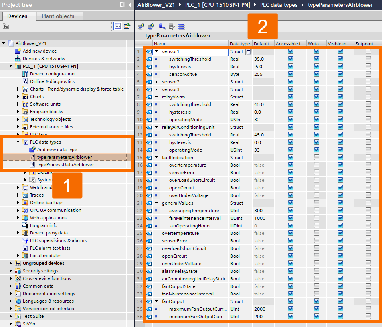Click the Web applications icon
Image resolution: width=382 pixels, height=327 pixels.
[25, 217]
